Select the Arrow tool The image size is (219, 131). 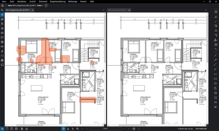tap(215, 60)
